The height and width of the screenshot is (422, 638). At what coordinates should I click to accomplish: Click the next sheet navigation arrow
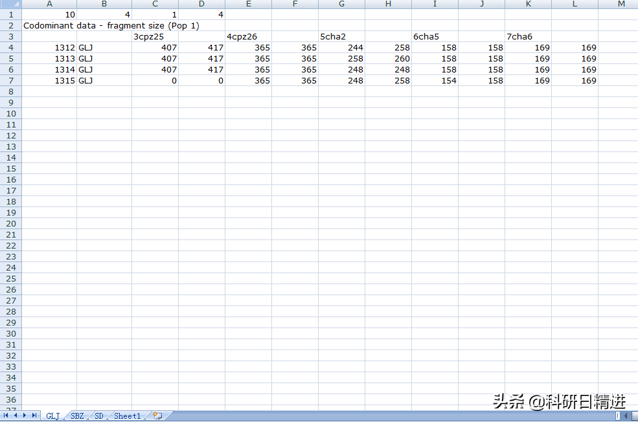(x=25, y=416)
